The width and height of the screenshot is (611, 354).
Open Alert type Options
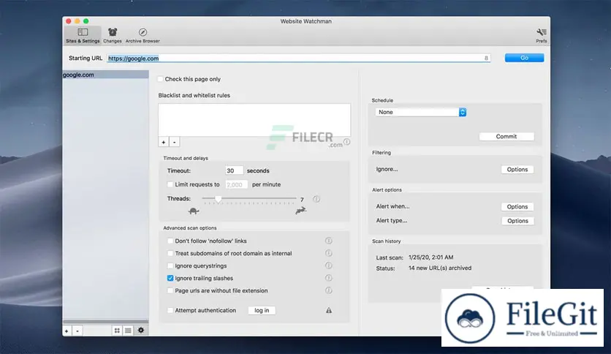tap(517, 221)
